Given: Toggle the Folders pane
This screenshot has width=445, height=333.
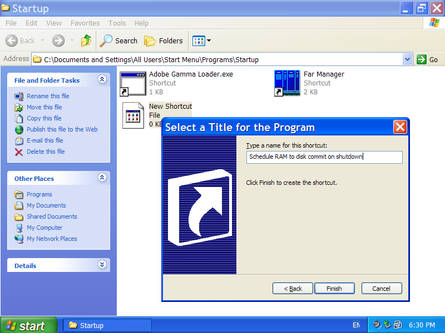Looking at the screenshot, I should [164, 41].
